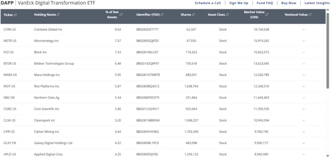Viewport: 331px width, 160px height.
Task: Click Cipher Mining Inc holding name
Action: [47, 132]
